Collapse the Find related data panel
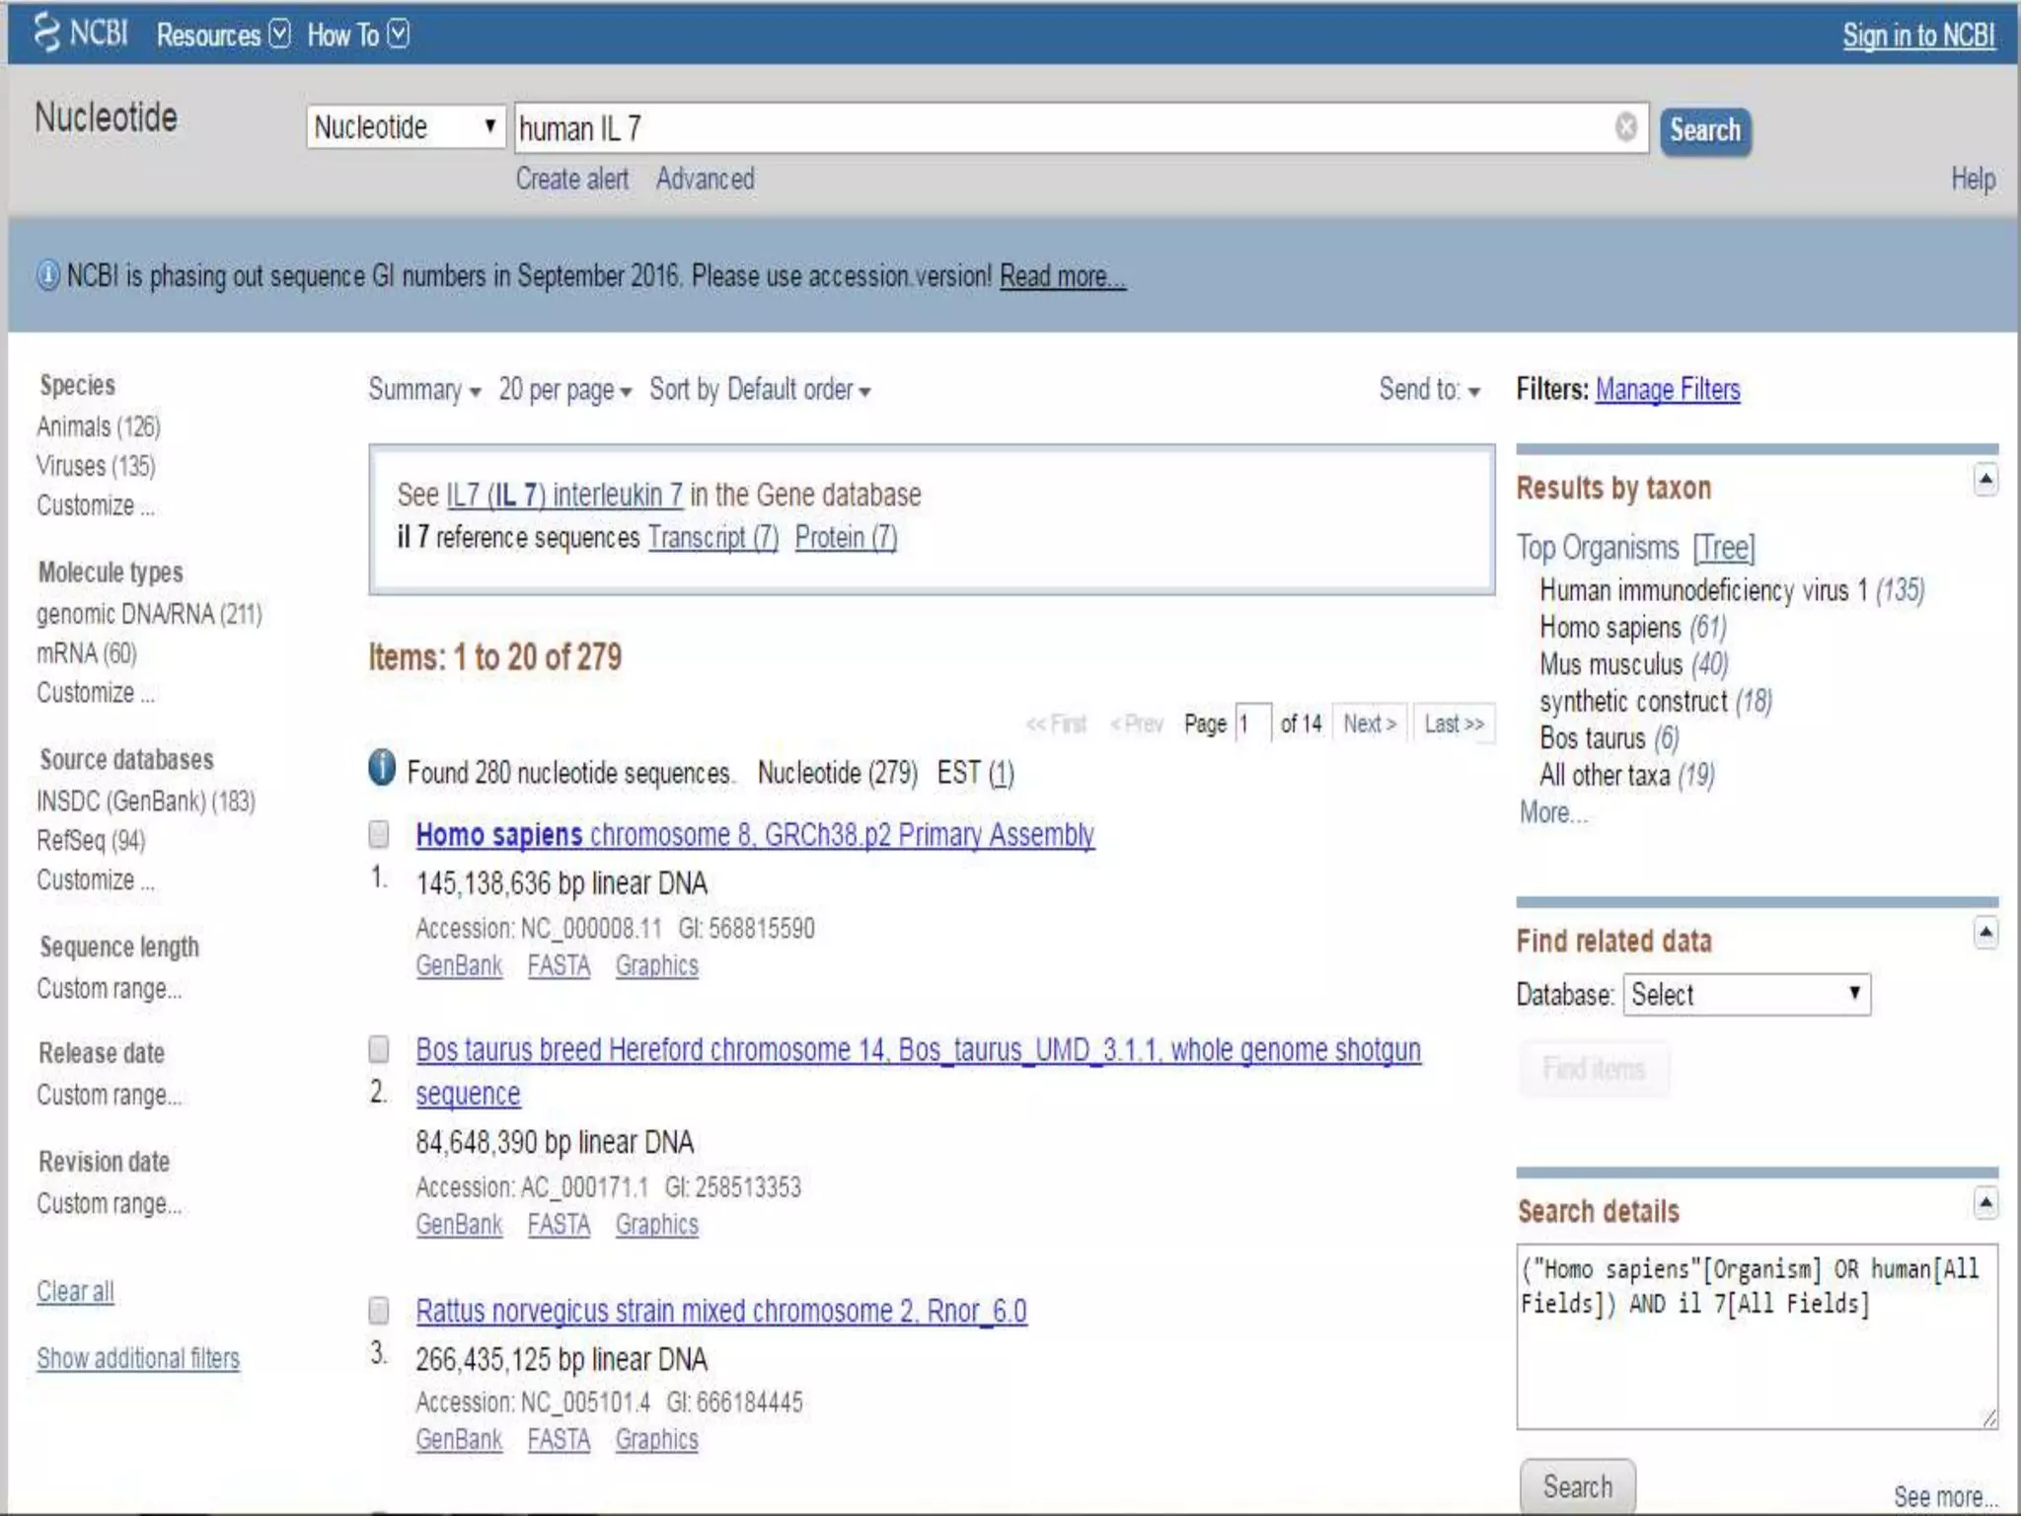This screenshot has height=1516, width=2021. tap(1985, 933)
